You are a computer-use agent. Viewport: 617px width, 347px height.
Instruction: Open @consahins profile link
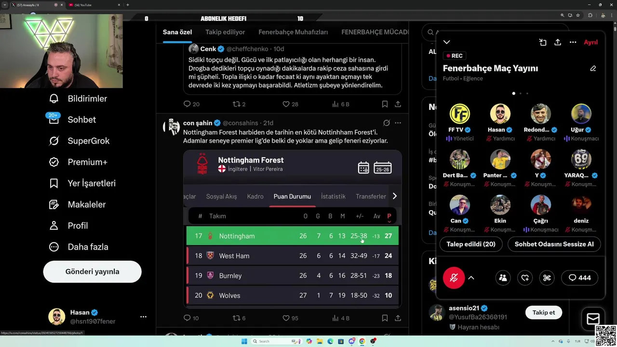click(240, 123)
